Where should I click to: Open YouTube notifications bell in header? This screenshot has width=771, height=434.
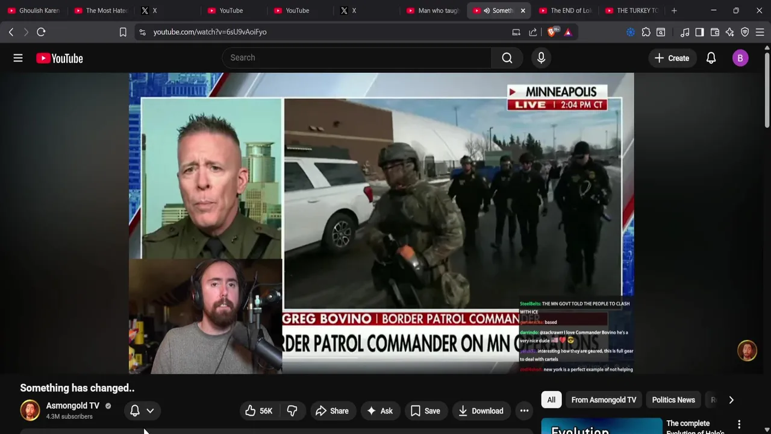[x=711, y=58]
